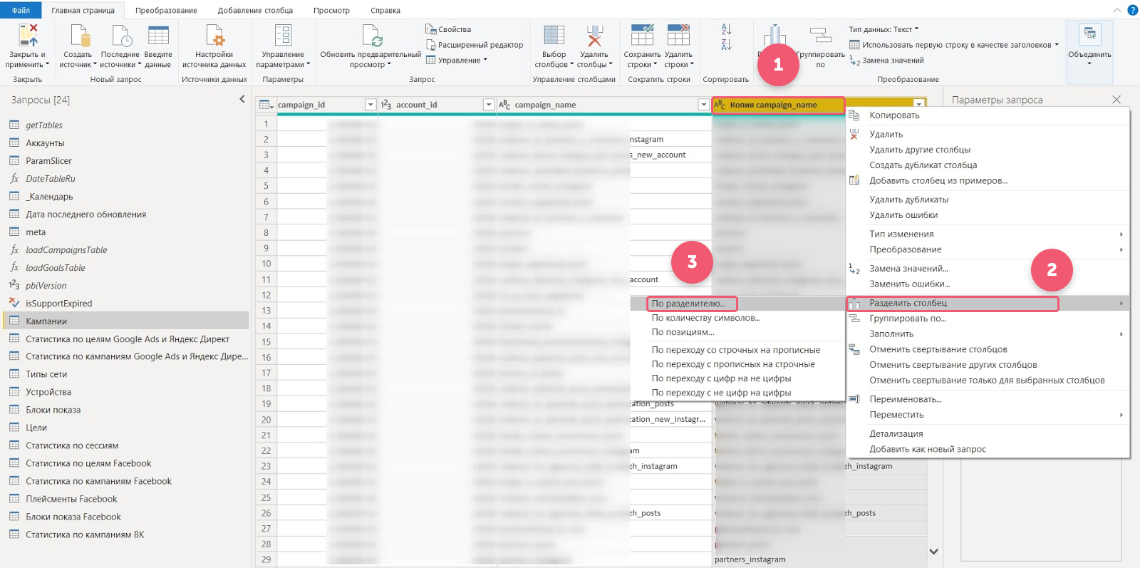Choose By delimiter in the split submenu
Screen dimensions: 1140x568
(688, 304)
